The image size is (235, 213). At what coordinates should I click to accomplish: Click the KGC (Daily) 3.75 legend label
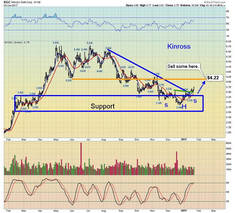click(18, 42)
